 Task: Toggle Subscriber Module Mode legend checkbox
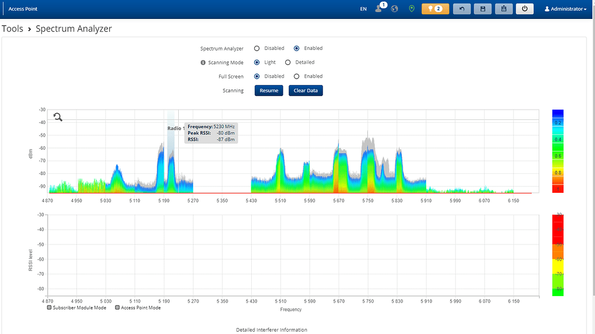pos(49,308)
